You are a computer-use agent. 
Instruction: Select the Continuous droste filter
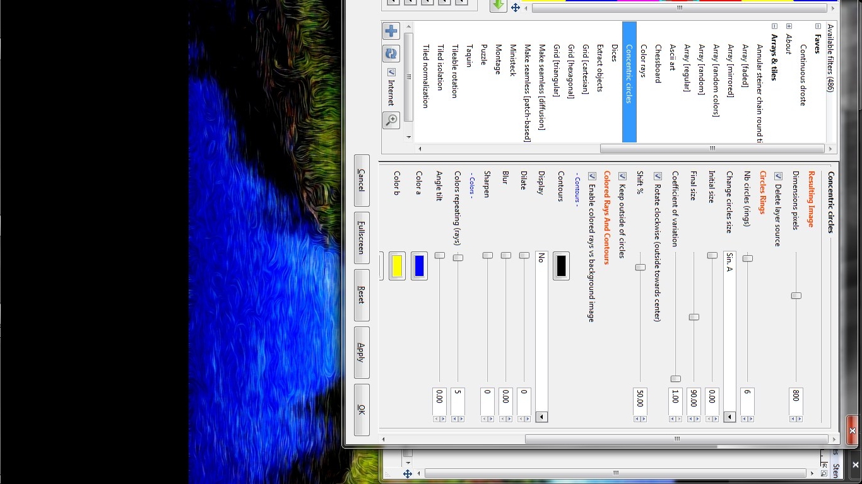pos(803,75)
